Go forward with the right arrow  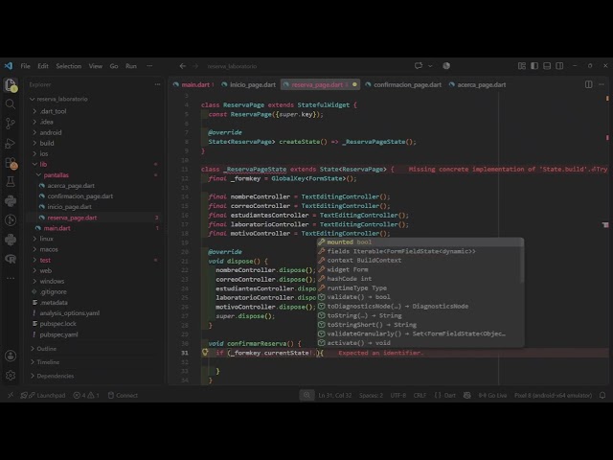[195, 66]
